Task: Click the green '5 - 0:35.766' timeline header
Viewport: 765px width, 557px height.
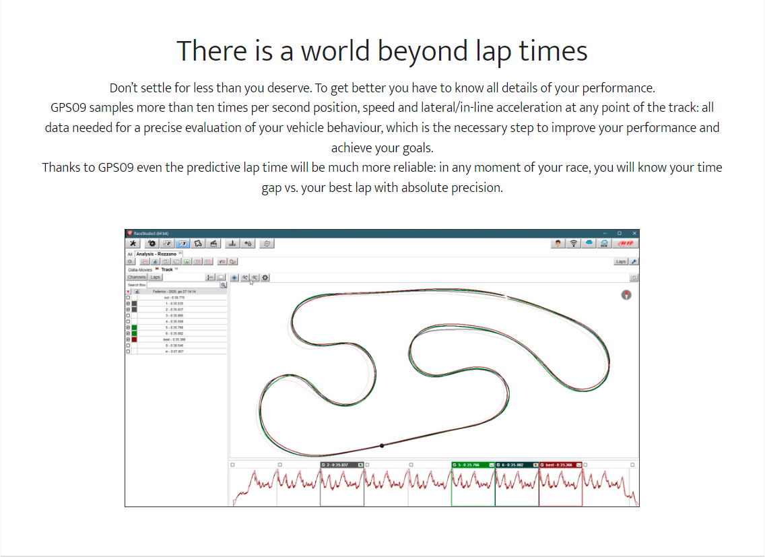Action: pyautogui.click(x=473, y=465)
